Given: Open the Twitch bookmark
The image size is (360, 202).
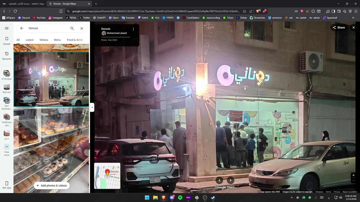Looking at the screenshot, I should (143, 18).
